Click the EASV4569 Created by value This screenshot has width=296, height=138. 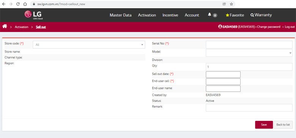tap(213, 95)
